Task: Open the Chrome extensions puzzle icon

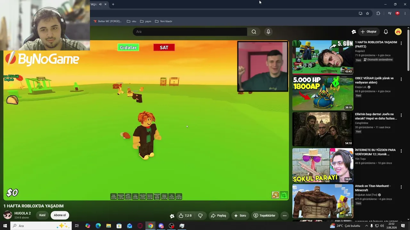Action: (x=378, y=13)
